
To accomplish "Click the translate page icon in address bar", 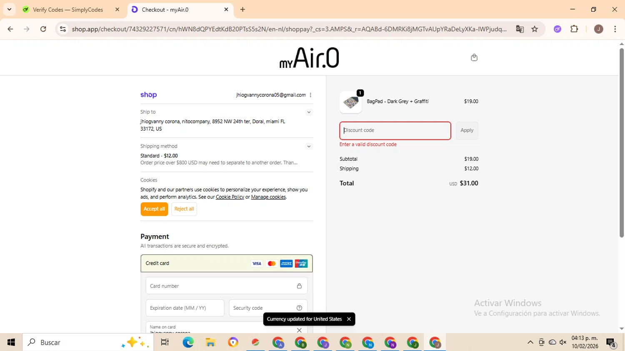I will (520, 29).
